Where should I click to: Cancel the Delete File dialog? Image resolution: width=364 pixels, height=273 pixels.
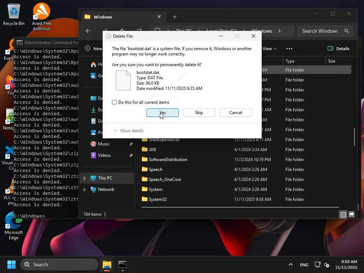point(236,113)
